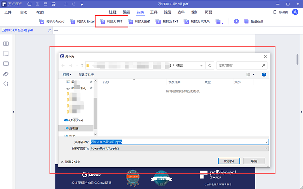Image resolution: width=303 pixels, height=189 pixels.
Task: Click the print icon in title bar
Action: [x=53, y=4]
